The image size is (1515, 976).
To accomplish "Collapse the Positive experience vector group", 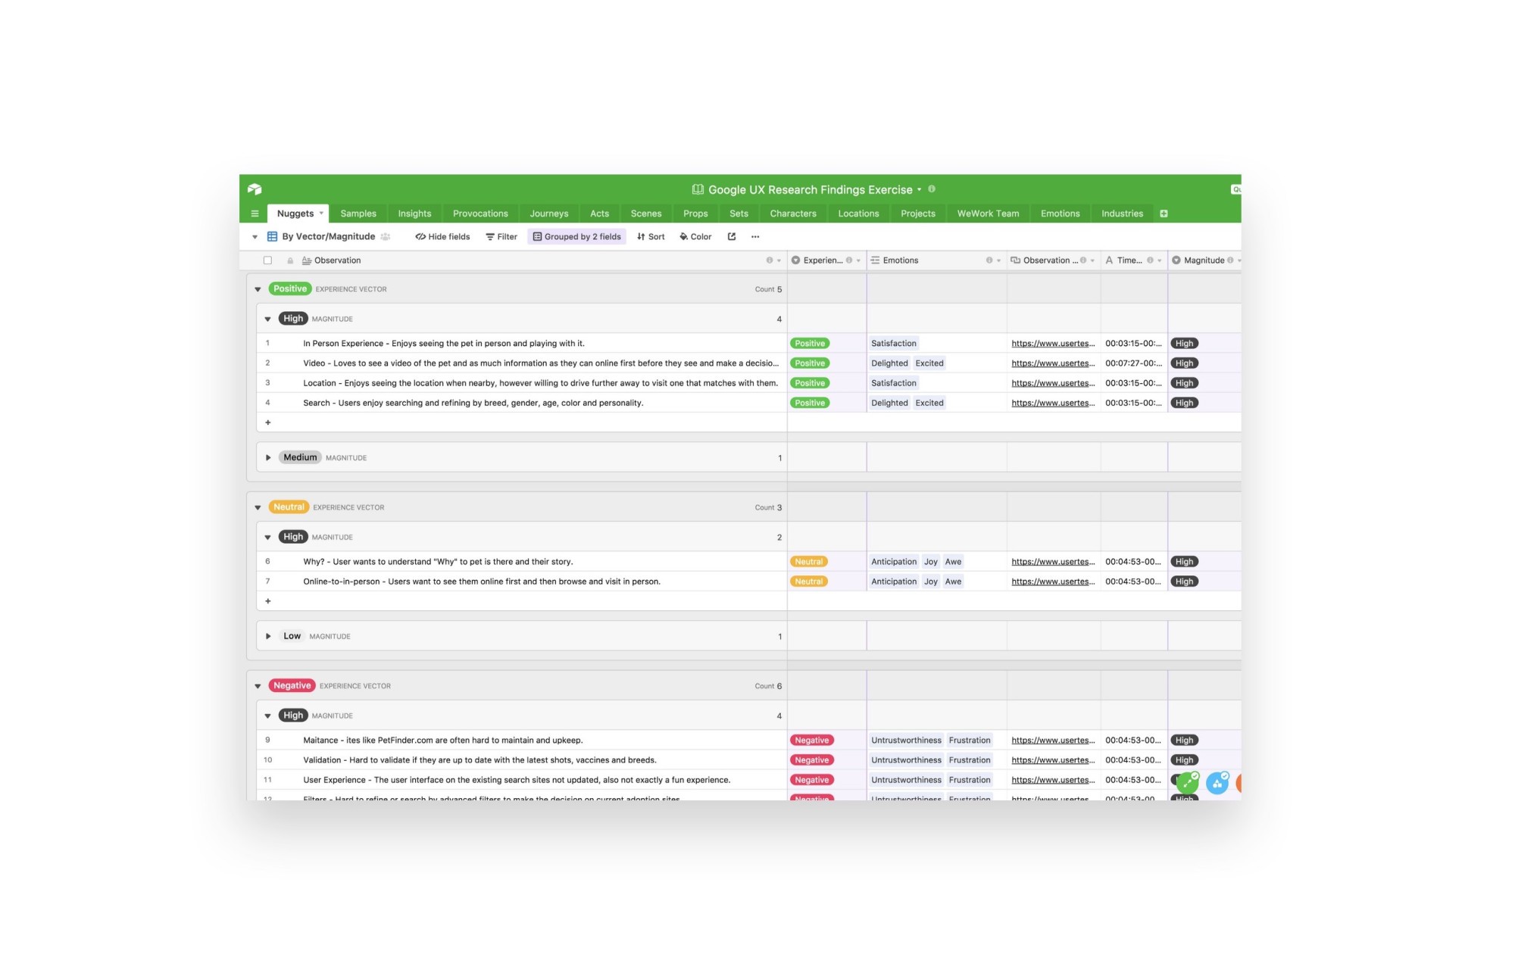I will (x=258, y=289).
